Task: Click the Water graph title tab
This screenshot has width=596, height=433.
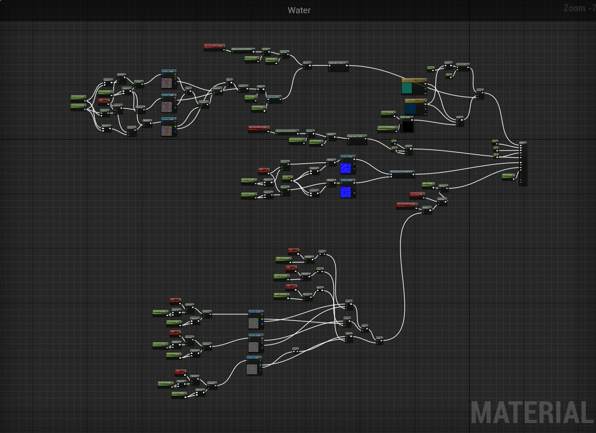Action: [x=299, y=10]
